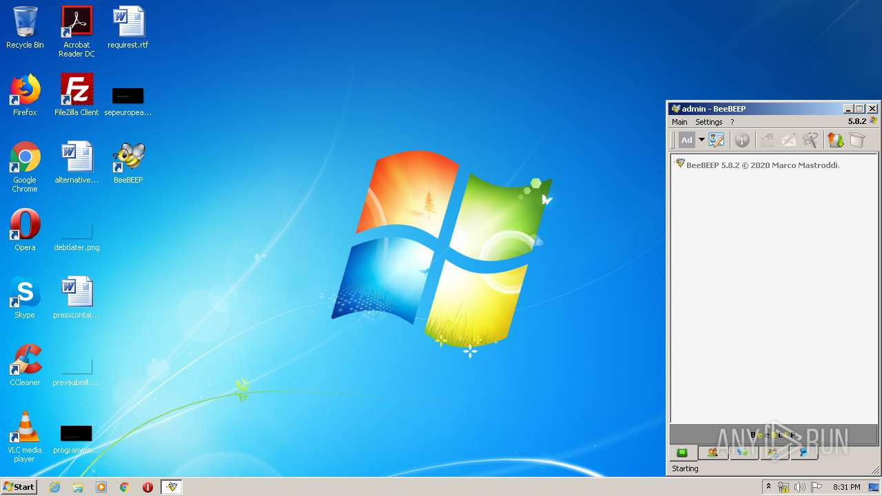Select the Opera desktop shortcut
The height and width of the screenshot is (496, 882).
pyautogui.click(x=25, y=230)
